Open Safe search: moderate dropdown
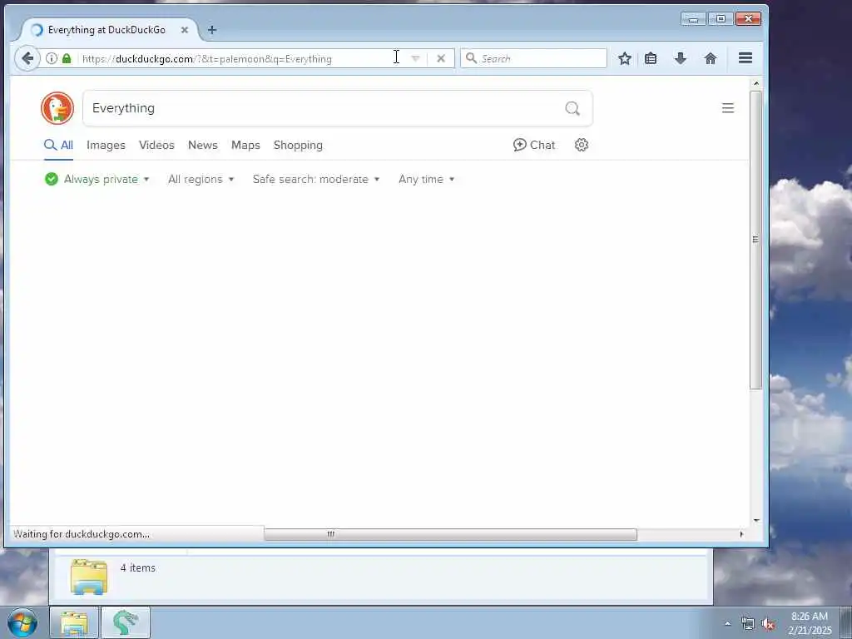Screen dimensions: 852x639 click(316, 179)
